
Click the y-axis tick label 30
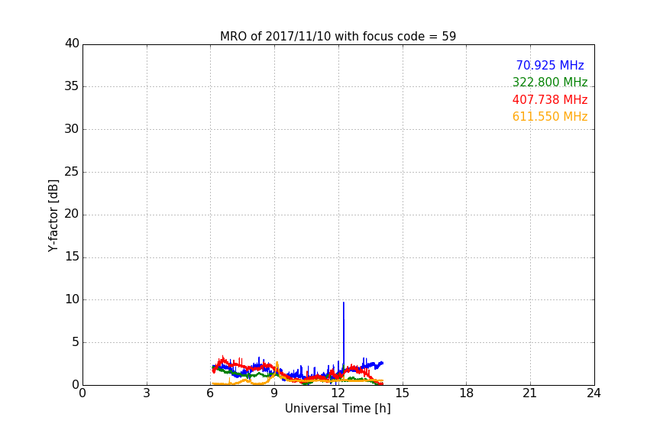click(72, 129)
